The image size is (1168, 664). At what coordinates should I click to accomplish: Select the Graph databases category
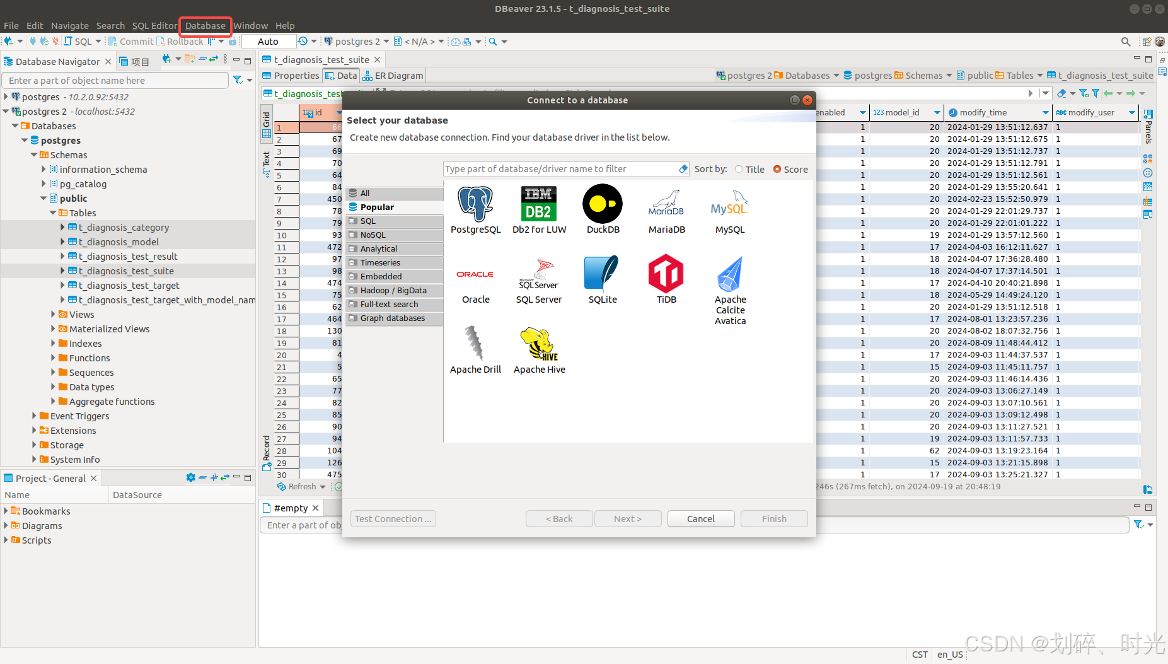click(395, 318)
